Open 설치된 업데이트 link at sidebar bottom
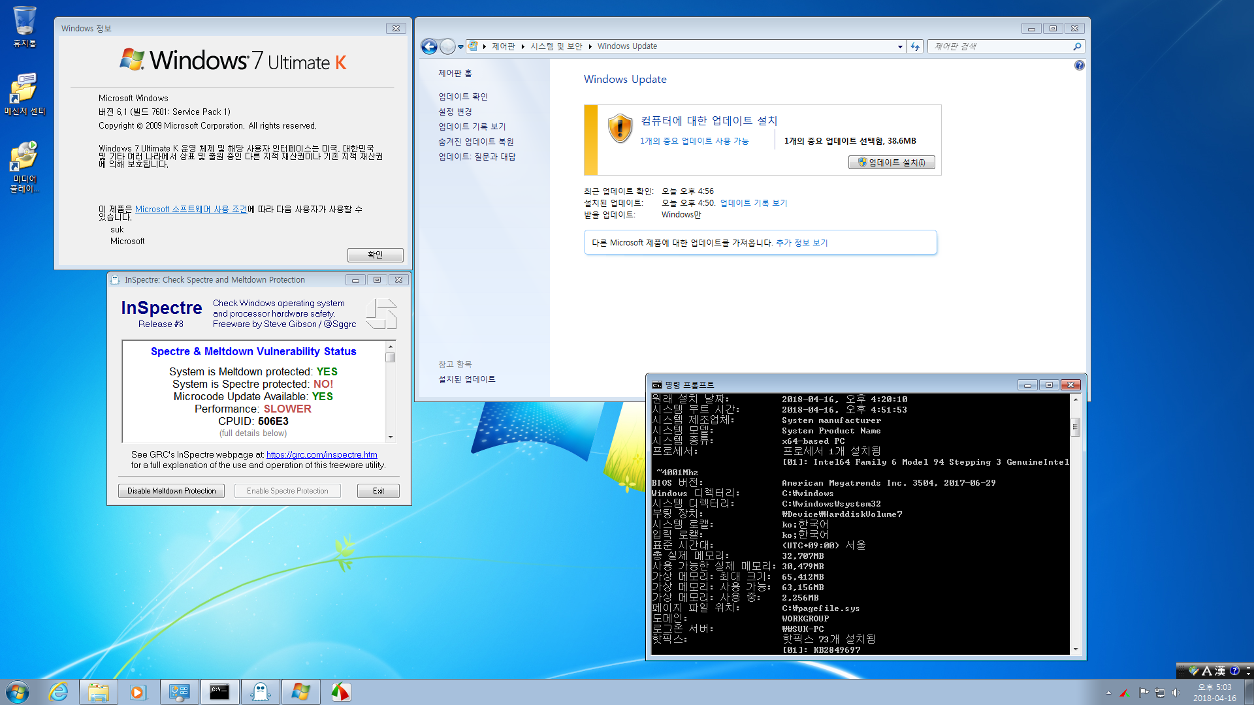The image size is (1254, 705). point(466,379)
